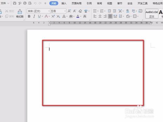This screenshot has width=163, height=122.
Task: Click the decrease font size icon
Action: [75, 11]
